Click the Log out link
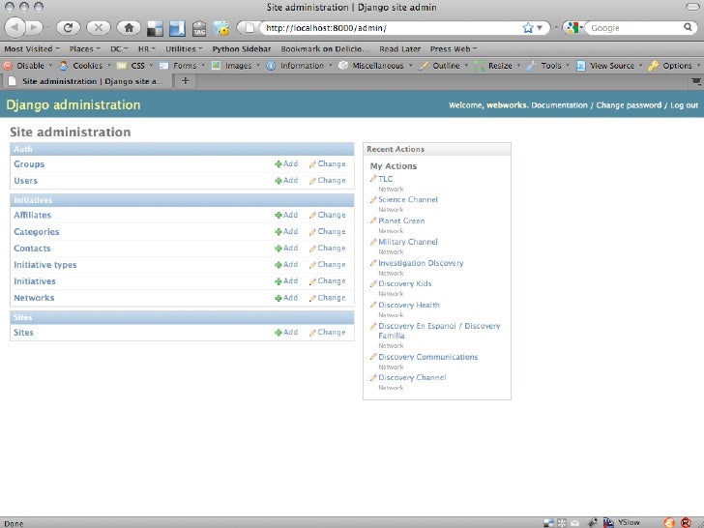 [685, 105]
